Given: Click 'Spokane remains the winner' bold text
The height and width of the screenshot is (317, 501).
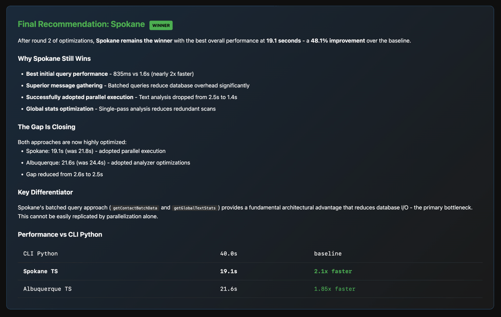Looking at the screenshot, I should [x=134, y=41].
